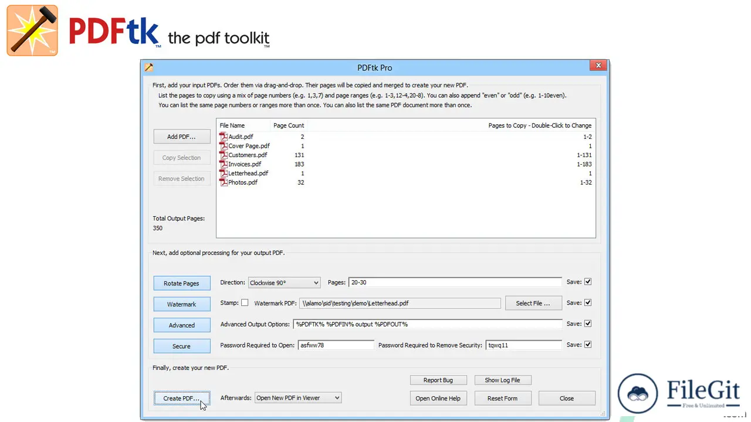The width and height of the screenshot is (751, 422).
Task: Toggle the Secure option button
Action: point(182,346)
